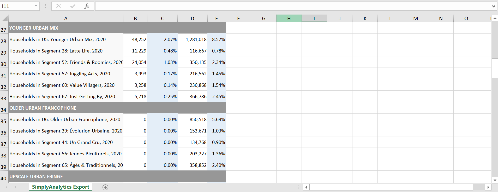The height and width of the screenshot is (192, 498).
Task: Click the percentage 2.40%
Action: pyautogui.click(x=218, y=165)
